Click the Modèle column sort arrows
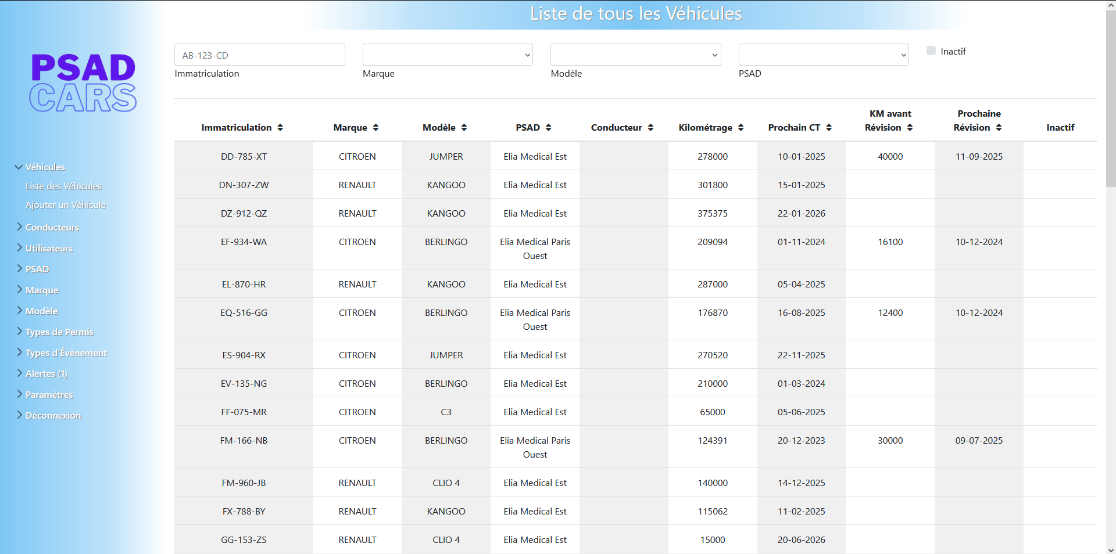This screenshot has width=1116, height=554. point(463,128)
